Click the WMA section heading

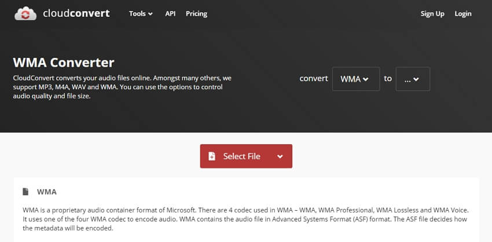click(x=47, y=192)
